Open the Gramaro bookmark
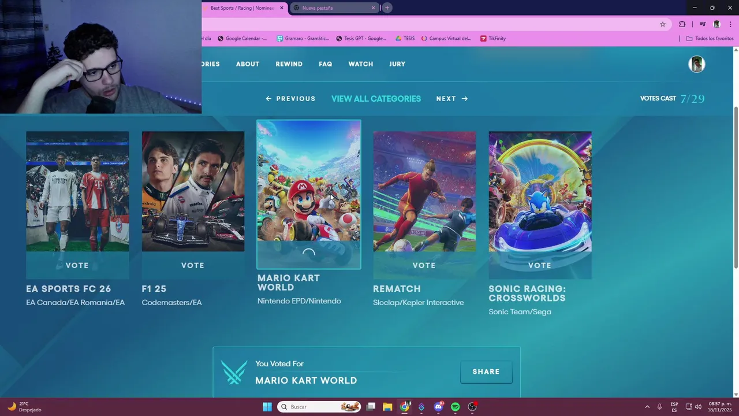This screenshot has width=739, height=416. click(x=303, y=39)
